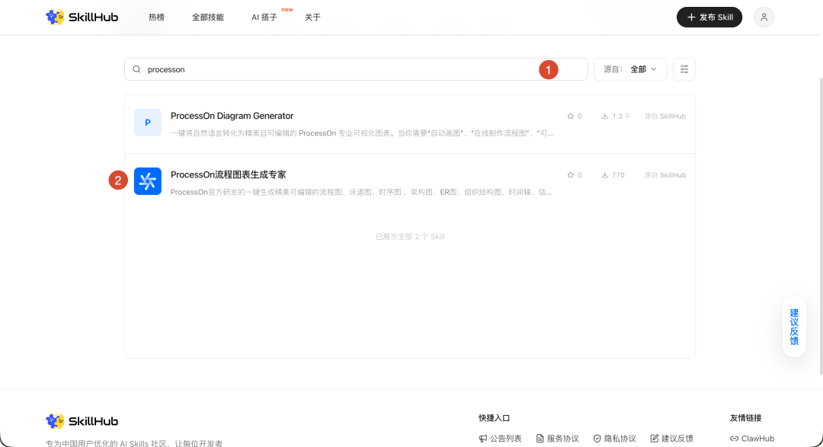Open the 建议反馈 footer link

pos(672,439)
